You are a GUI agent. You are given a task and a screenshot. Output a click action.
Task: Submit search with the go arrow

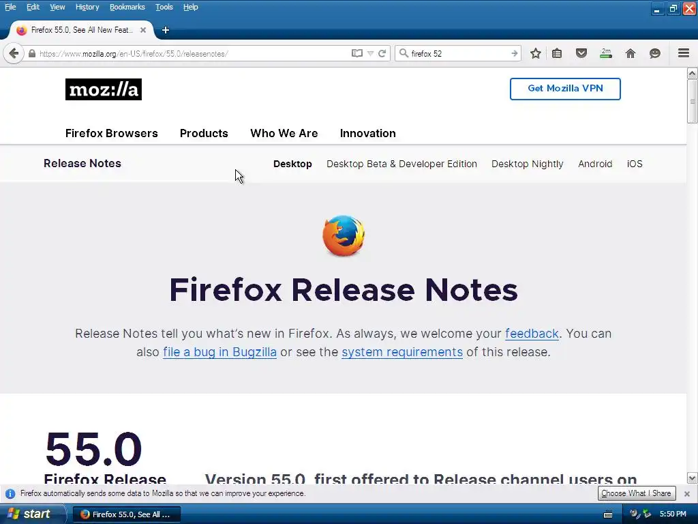(x=514, y=53)
